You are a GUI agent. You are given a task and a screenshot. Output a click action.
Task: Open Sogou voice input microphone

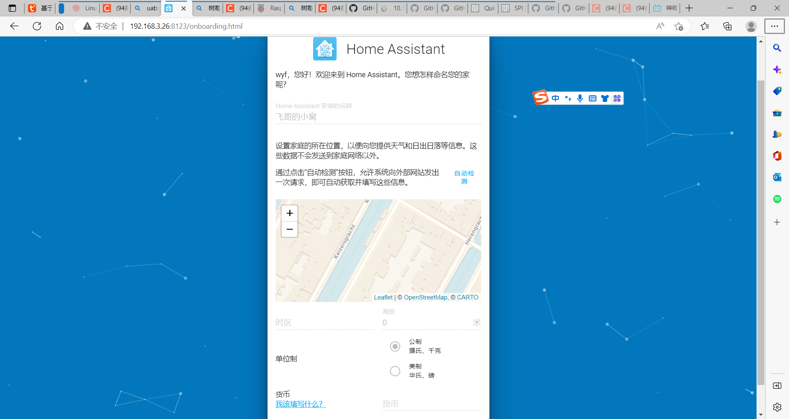pos(580,98)
